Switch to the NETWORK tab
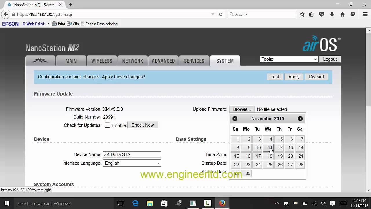Image resolution: width=371 pixels, height=209 pixels. pos(132,61)
